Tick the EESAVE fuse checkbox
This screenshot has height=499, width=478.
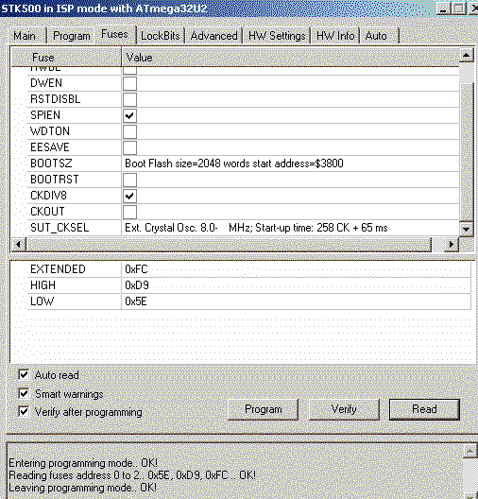(129, 147)
